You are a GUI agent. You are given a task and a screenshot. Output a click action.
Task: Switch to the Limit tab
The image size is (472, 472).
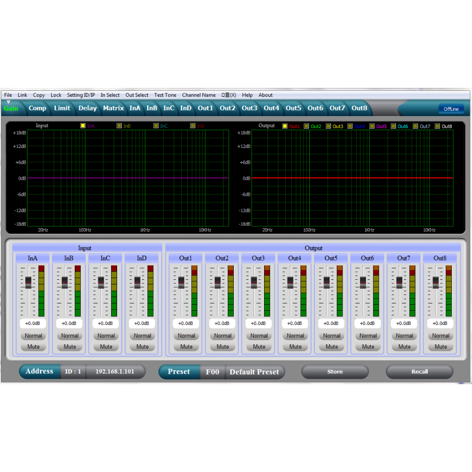point(62,108)
